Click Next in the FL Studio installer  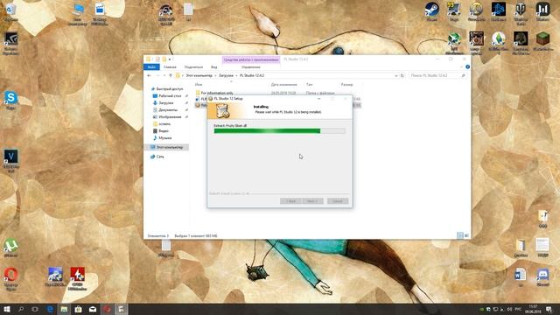(x=312, y=201)
